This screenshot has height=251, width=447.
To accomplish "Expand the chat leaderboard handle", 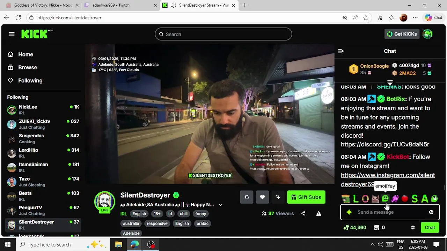I will pyautogui.click(x=390, y=83).
